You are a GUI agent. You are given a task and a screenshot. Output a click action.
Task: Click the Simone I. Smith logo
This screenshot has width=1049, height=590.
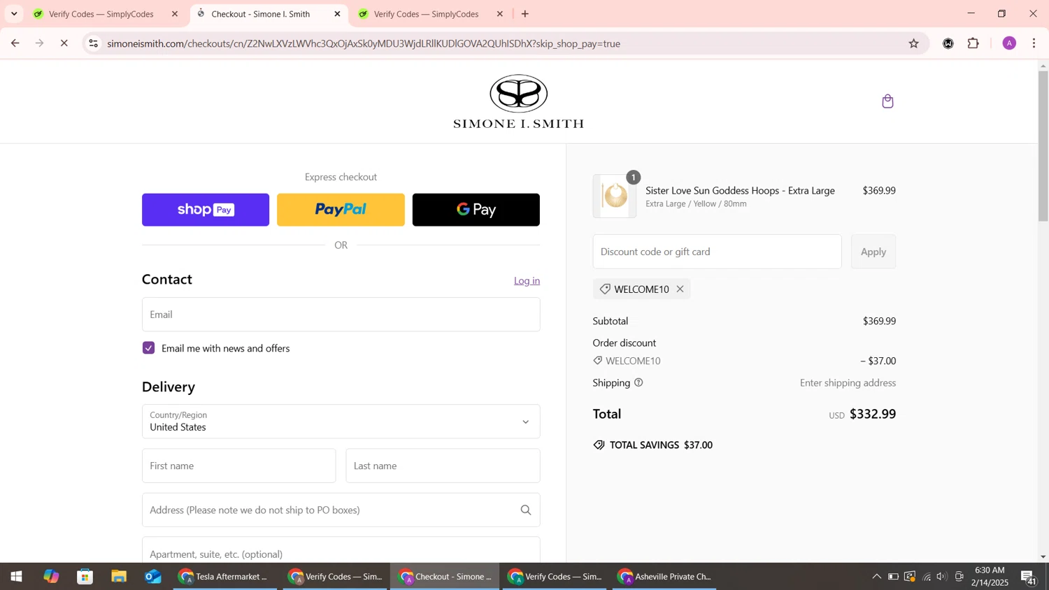point(518,102)
